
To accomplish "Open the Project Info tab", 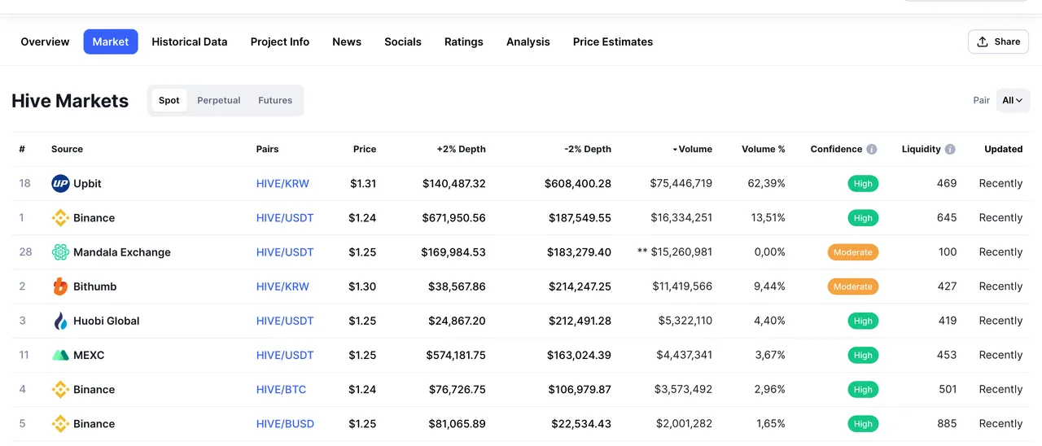I will point(280,42).
